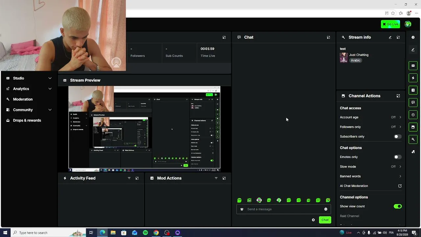Image resolution: width=421 pixels, height=237 pixels.
Task: Open the AI Chat Moderation external link icon
Action: pos(400,186)
